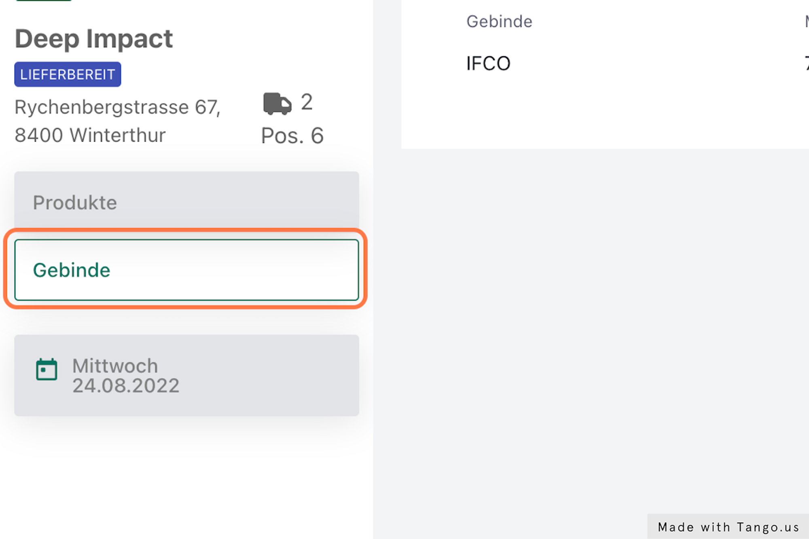Screen dimensions: 809x539
Task: Click the Deep Impact customer title
Action: [94, 39]
